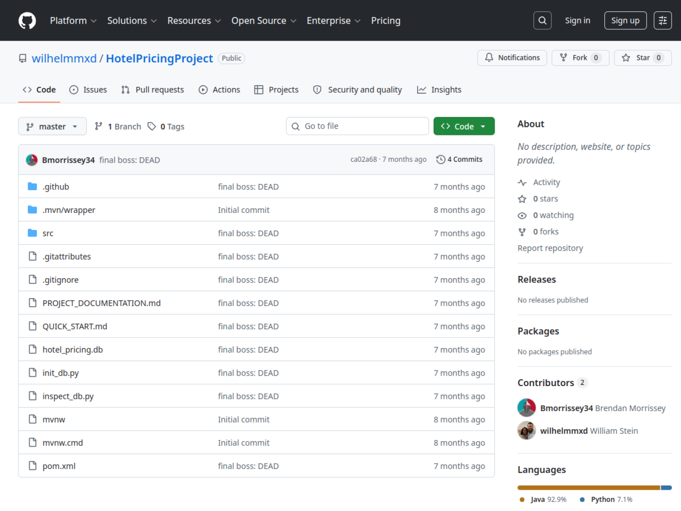Viewport: 681px width, 511px height.
Task: Switch to the Issues tab
Action: coord(88,89)
